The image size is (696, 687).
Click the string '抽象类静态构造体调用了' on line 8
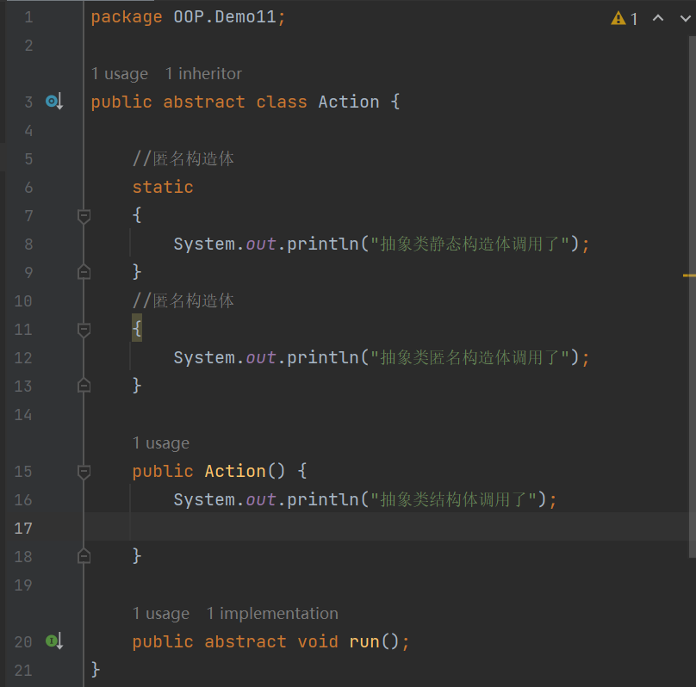(x=469, y=244)
